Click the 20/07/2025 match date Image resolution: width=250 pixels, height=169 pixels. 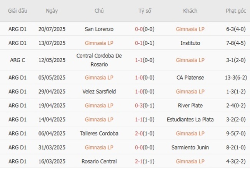click(x=52, y=29)
